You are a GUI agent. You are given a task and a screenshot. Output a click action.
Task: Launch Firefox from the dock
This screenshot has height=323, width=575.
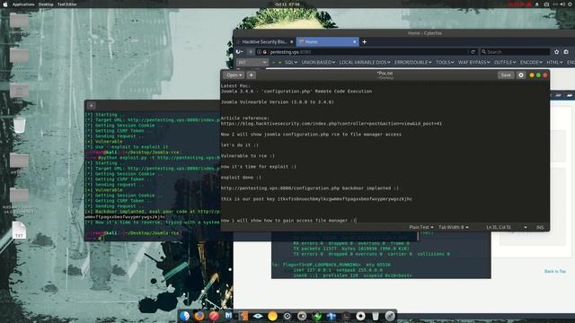pos(199,316)
